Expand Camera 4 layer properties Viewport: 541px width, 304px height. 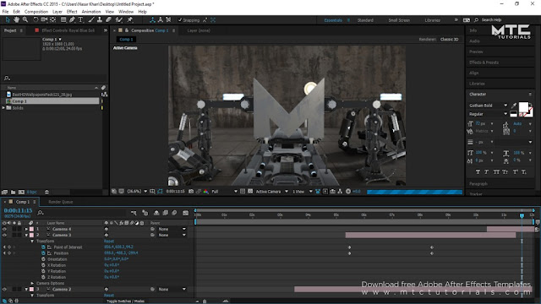[26, 229]
